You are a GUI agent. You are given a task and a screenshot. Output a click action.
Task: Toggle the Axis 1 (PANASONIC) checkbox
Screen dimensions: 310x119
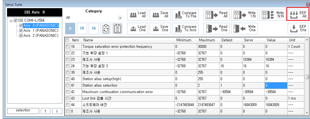click(x=21, y=30)
